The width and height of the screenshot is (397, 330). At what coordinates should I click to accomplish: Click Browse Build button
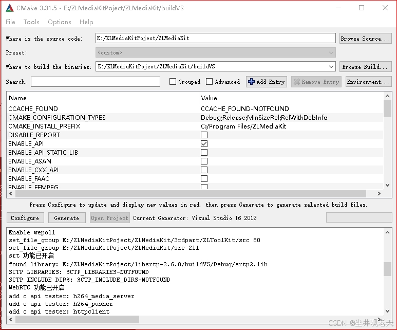click(365, 67)
